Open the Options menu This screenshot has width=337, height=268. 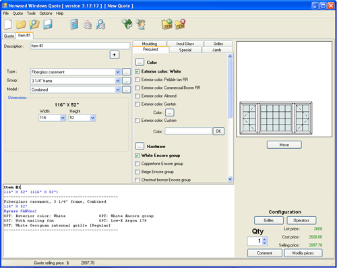(x=46, y=13)
